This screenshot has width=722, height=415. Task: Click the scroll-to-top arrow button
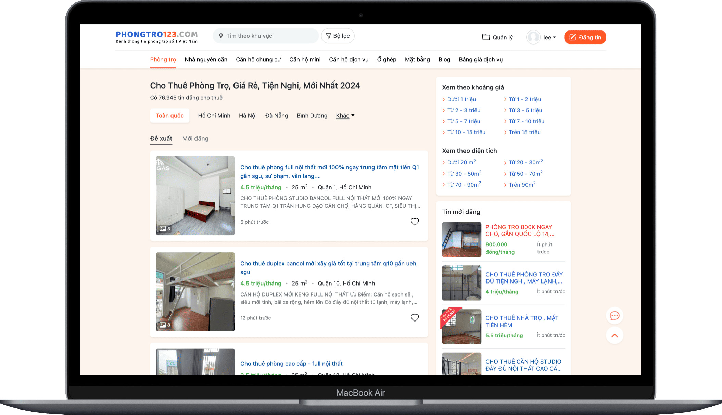click(615, 336)
